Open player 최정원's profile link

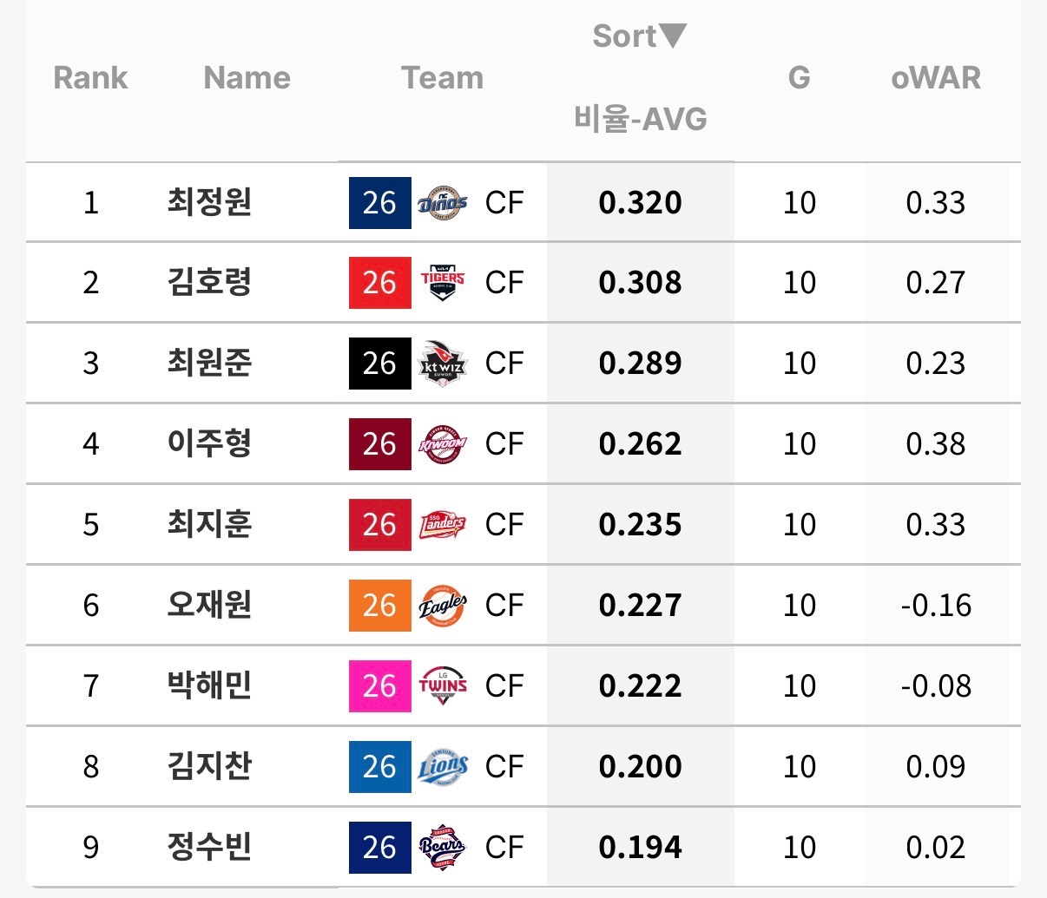pos(209,202)
